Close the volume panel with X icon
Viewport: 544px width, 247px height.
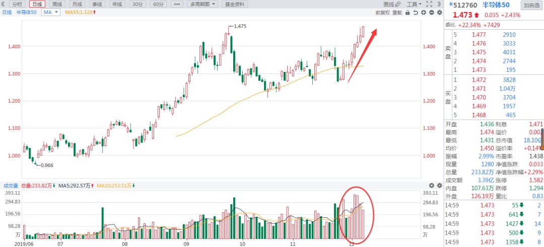pyautogui.click(x=432, y=186)
